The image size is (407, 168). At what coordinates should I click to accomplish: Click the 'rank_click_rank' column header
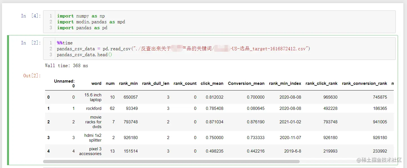(321, 83)
